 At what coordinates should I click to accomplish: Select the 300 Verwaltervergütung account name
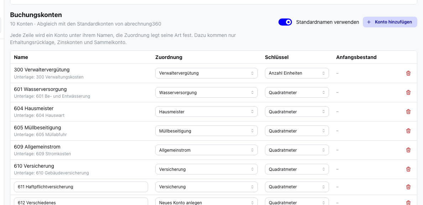click(42, 70)
